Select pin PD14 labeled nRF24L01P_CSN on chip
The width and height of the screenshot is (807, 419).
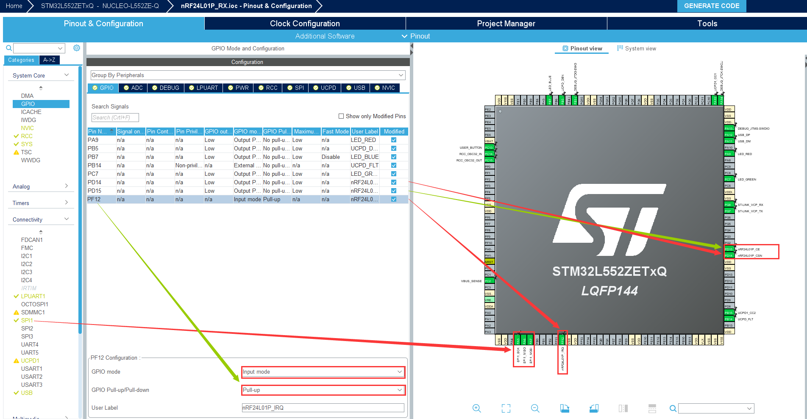pos(729,255)
